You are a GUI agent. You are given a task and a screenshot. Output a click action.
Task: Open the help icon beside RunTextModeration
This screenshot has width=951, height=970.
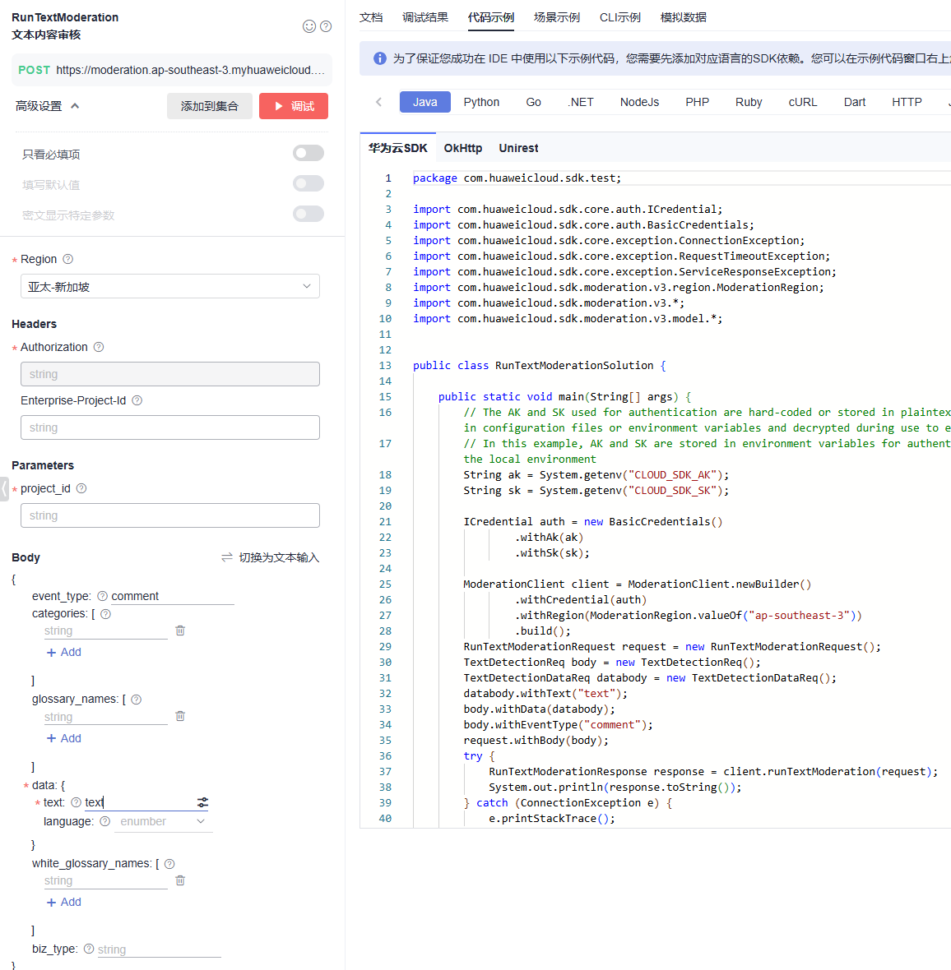click(326, 26)
